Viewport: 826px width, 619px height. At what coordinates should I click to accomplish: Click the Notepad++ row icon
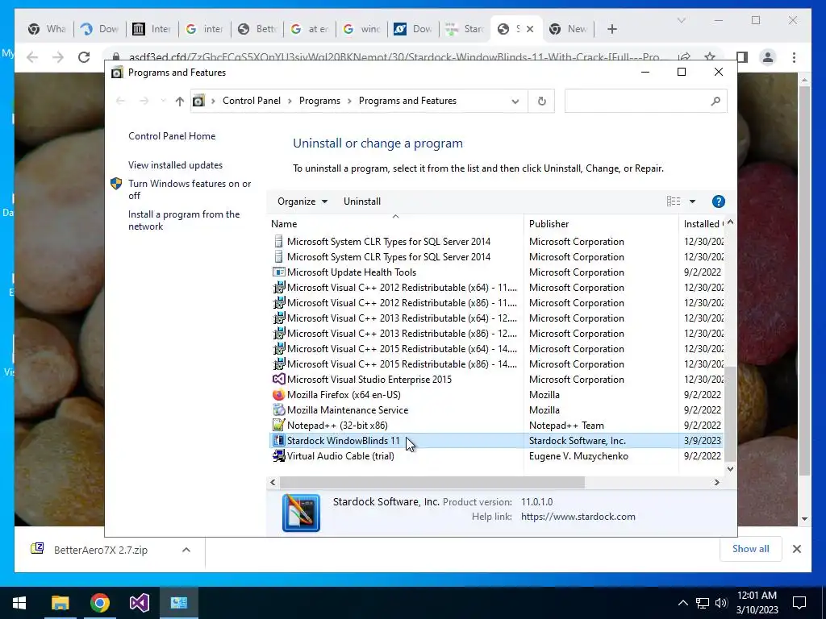click(x=278, y=426)
